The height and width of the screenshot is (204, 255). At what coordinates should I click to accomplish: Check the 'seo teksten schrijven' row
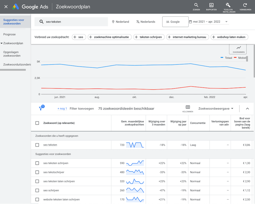pos(37,163)
